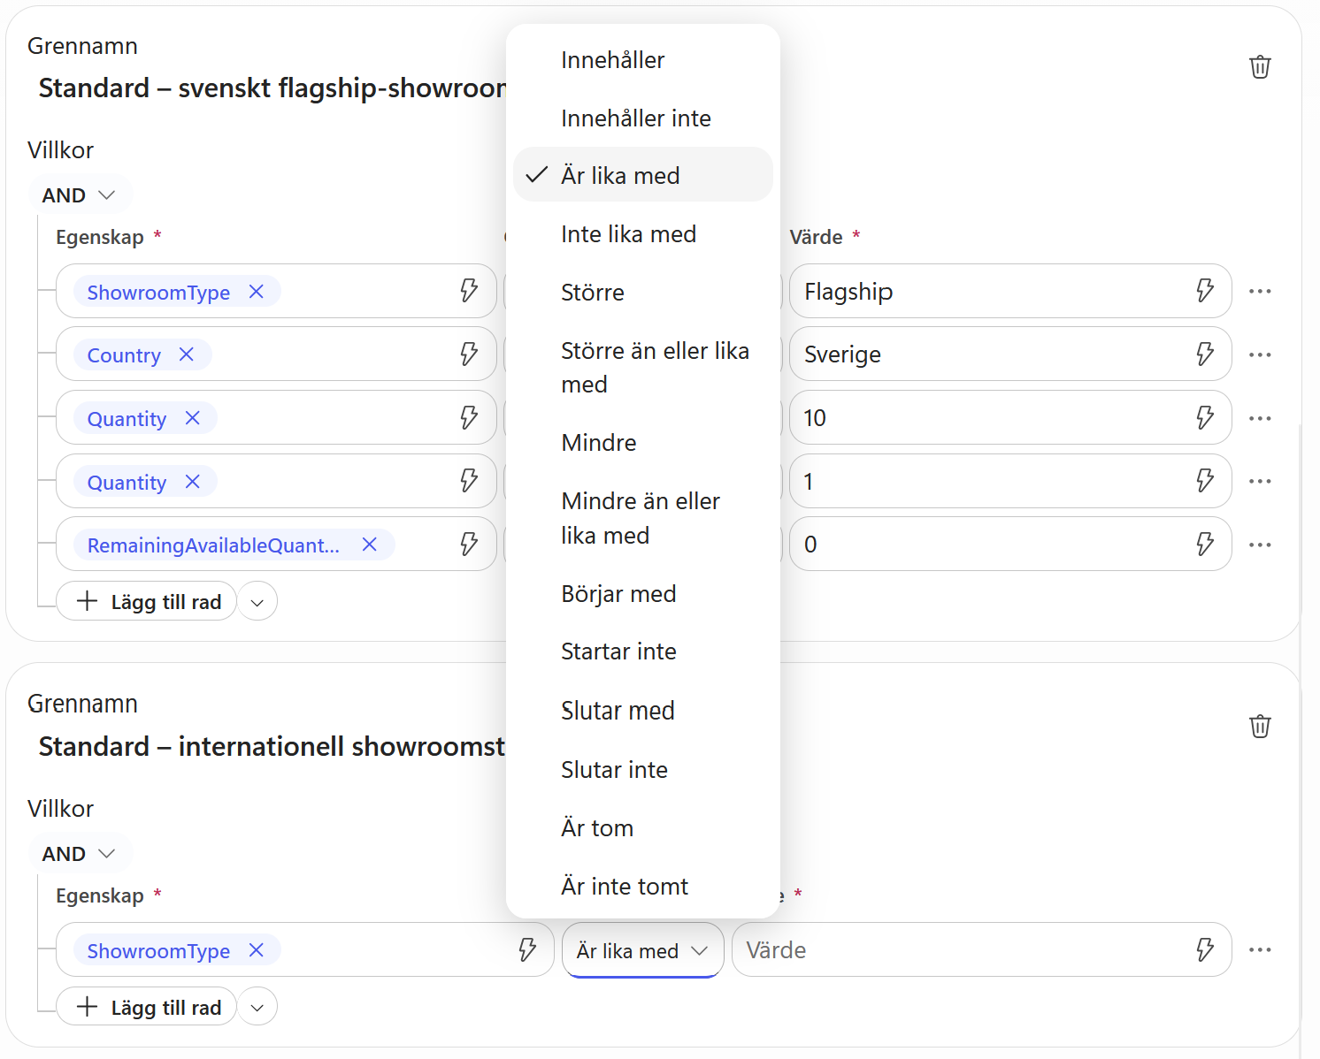Edit the branch name 'Standard – svenskt flagship-showroom'
The height and width of the screenshot is (1059, 1320).
click(272, 88)
